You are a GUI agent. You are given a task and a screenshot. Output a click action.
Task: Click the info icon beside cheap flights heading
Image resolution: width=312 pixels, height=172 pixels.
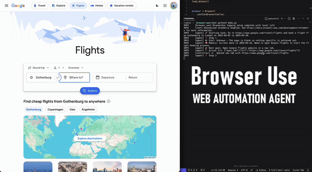pos(108,101)
